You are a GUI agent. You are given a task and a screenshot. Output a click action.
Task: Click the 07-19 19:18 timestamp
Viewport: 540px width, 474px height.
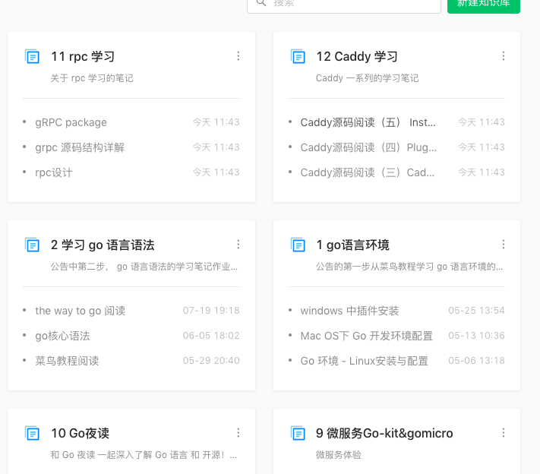point(211,311)
